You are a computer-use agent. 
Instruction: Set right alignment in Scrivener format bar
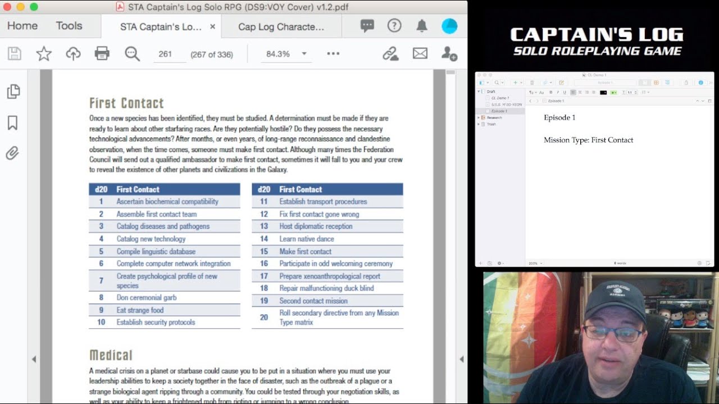[x=587, y=93]
